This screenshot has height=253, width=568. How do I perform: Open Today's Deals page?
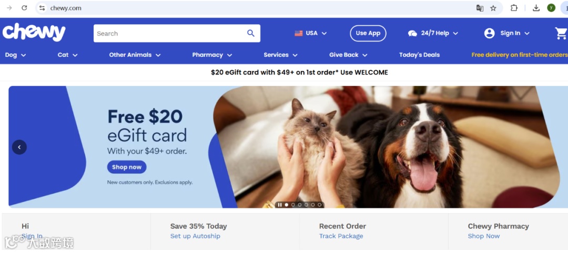click(419, 55)
